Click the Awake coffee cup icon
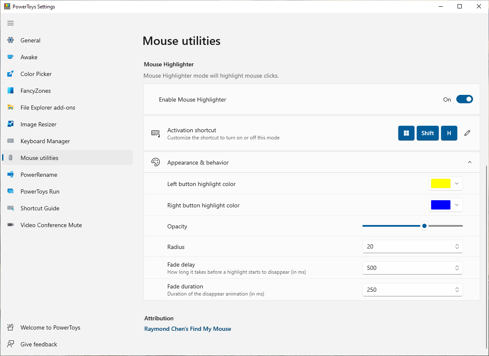 tap(10, 57)
